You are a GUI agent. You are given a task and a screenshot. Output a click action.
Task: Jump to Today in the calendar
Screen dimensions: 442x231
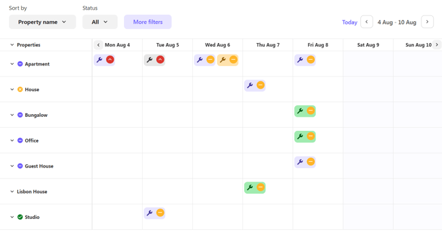349,22
